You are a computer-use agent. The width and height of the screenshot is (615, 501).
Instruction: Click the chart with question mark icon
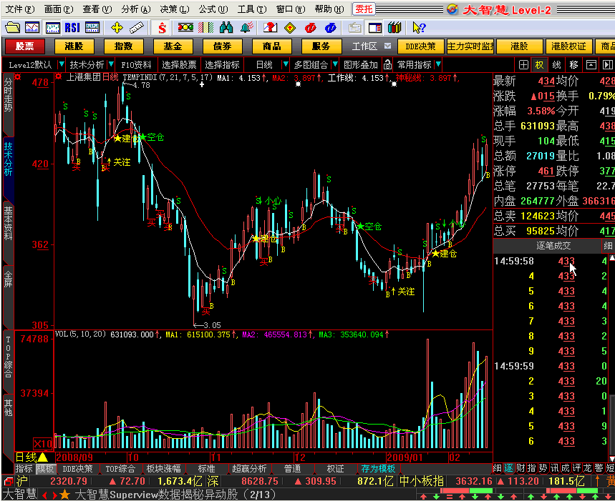[270, 28]
